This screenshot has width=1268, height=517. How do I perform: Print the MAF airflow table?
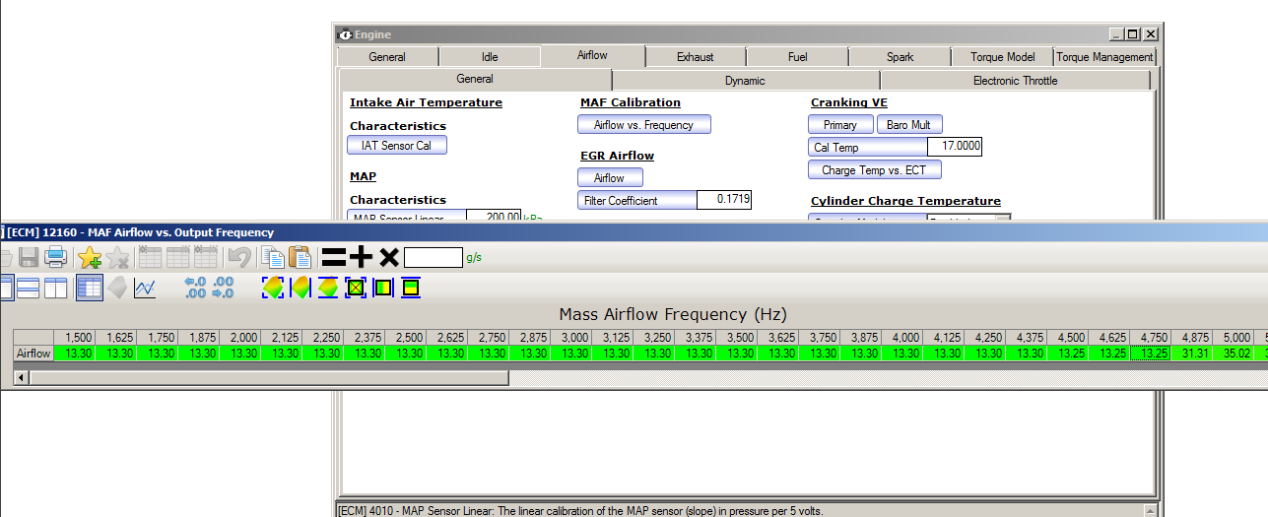click(56, 258)
